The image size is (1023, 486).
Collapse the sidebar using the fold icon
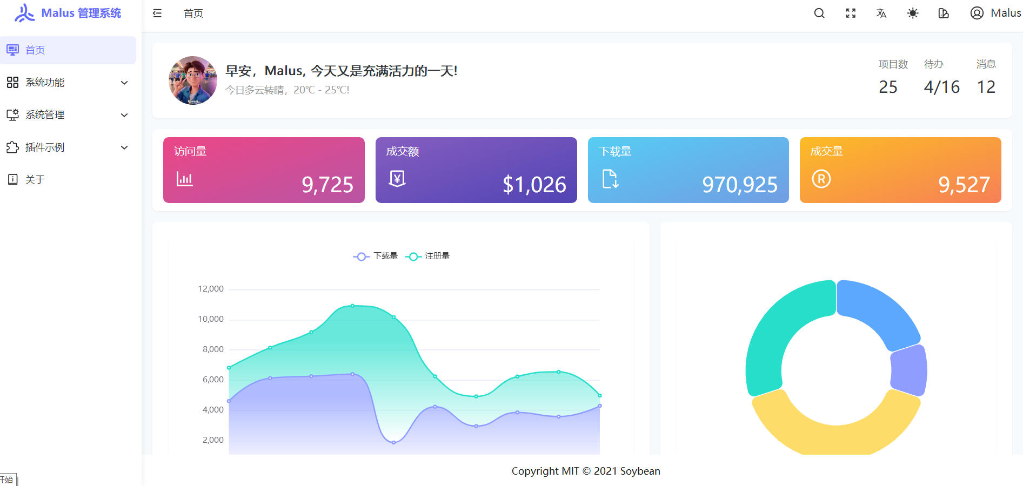157,13
